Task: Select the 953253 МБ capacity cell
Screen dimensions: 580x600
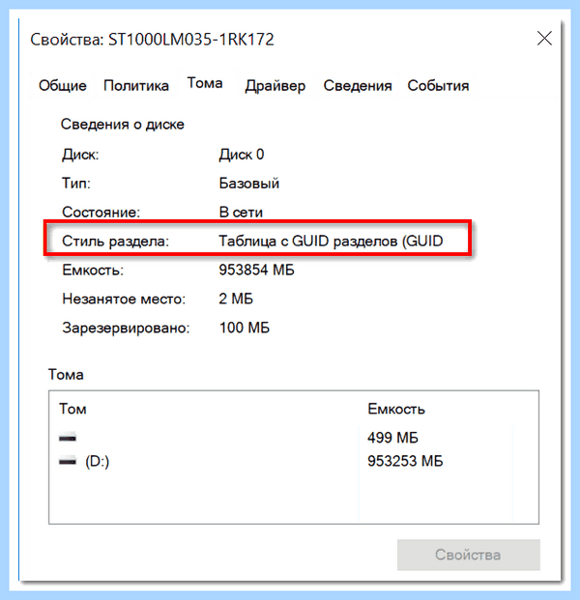Action: coord(405,461)
